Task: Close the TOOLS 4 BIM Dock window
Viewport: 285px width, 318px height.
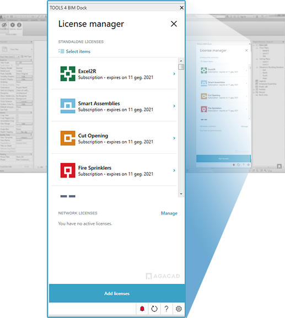Action: point(181,8)
